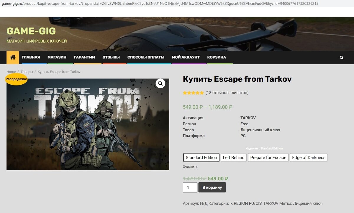Viewport: 354px width, 213px height.
Task: Click the Издание : Standard Edition label
Action: click(x=264, y=148)
